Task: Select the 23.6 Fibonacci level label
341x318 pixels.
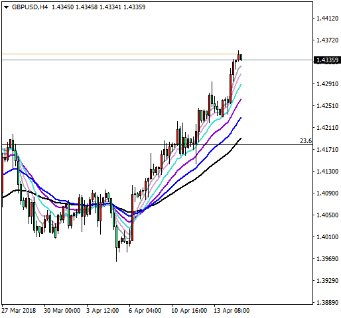Action: click(306, 141)
